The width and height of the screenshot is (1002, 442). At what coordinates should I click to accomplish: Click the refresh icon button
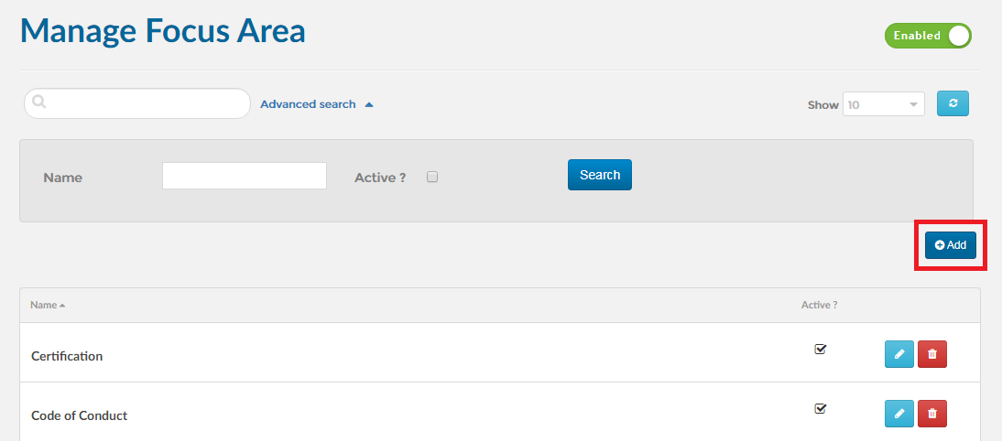click(x=953, y=103)
